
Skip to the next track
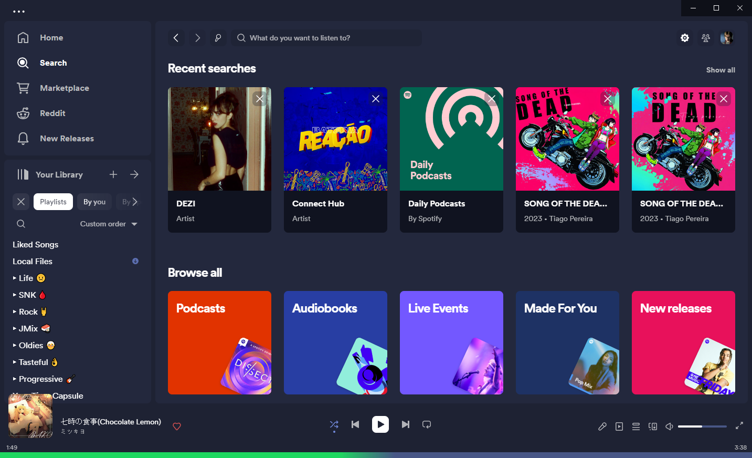point(406,424)
